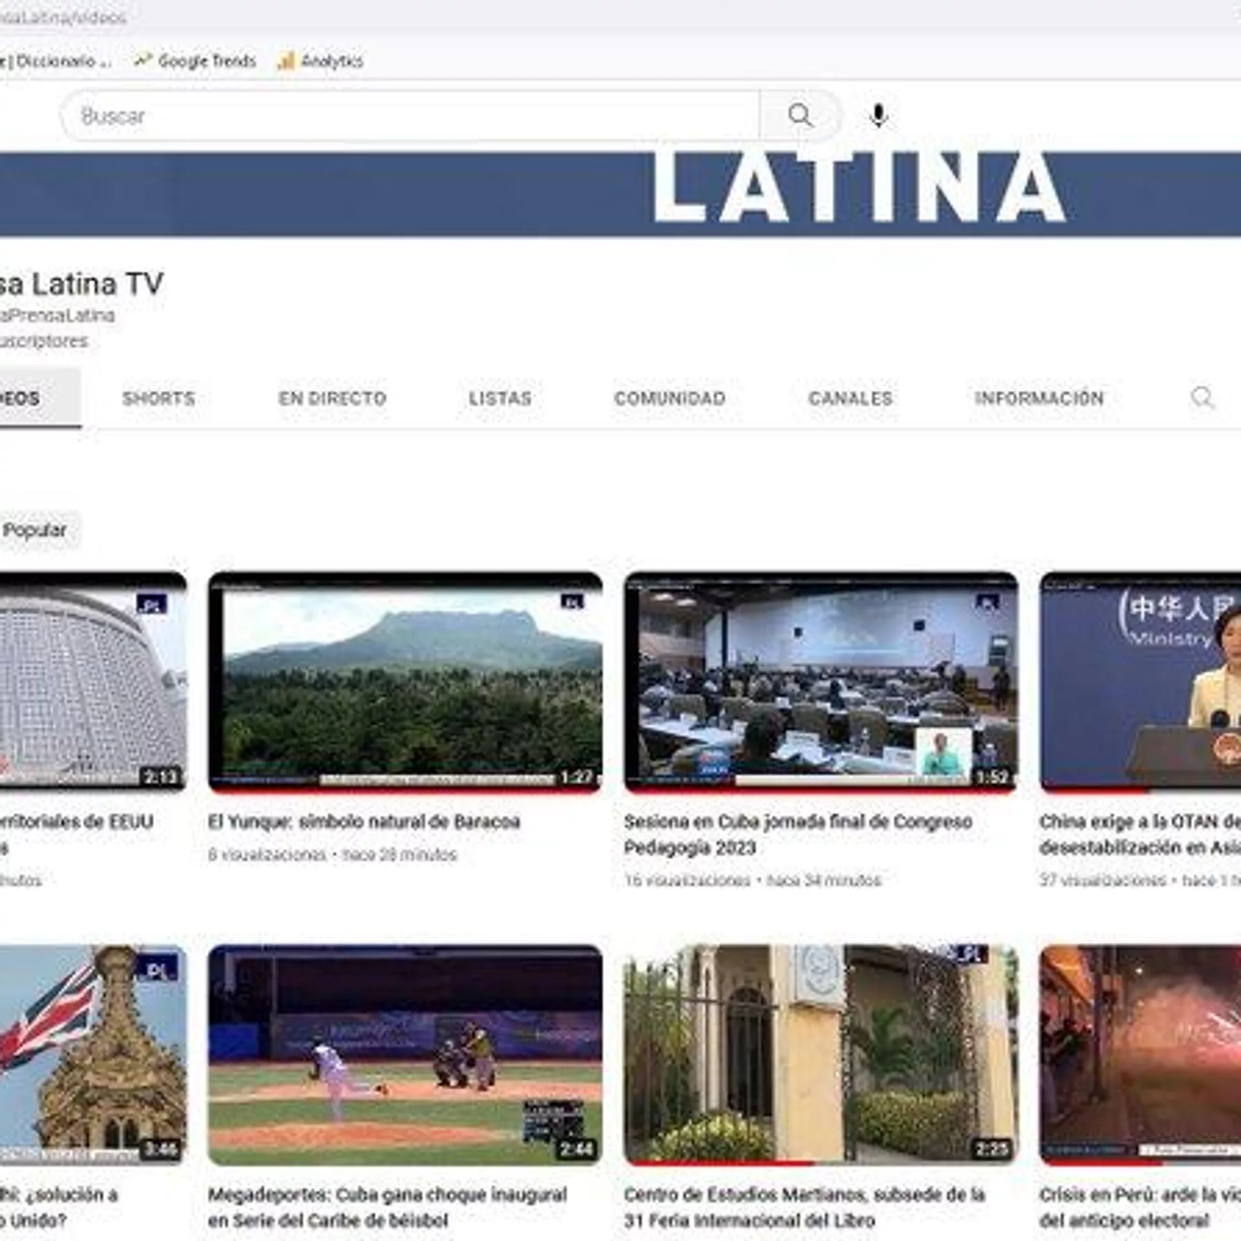Open the British flag video thumbnail
The height and width of the screenshot is (1241, 1241).
93,1055
